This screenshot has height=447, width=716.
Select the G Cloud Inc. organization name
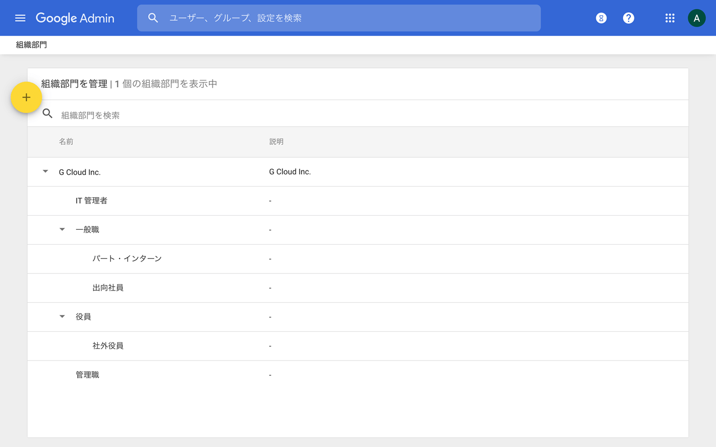(79, 172)
